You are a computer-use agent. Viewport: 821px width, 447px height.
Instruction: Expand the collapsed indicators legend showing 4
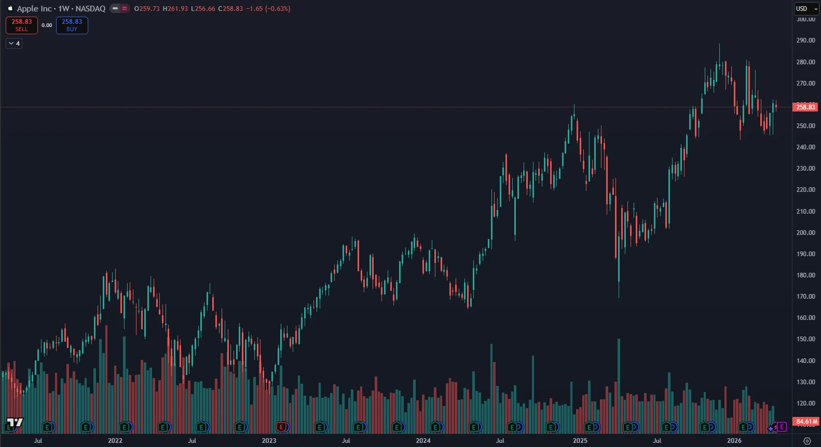coord(14,44)
